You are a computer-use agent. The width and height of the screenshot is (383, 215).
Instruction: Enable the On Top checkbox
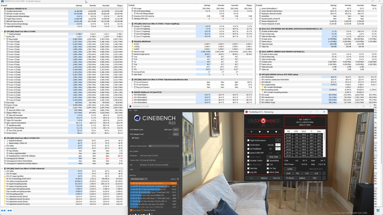[268, 168]
